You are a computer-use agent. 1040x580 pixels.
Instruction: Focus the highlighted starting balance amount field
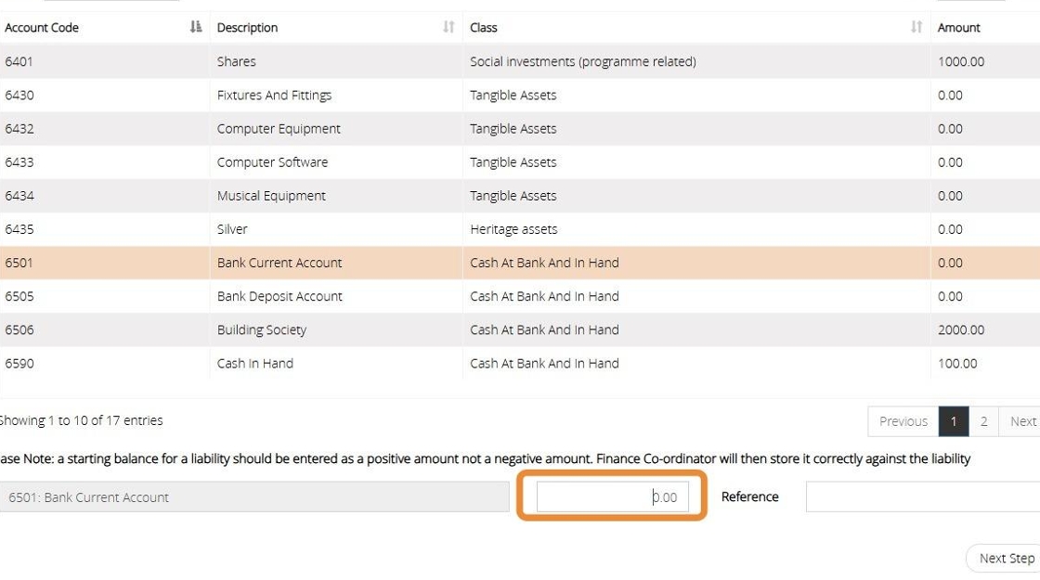613,497
